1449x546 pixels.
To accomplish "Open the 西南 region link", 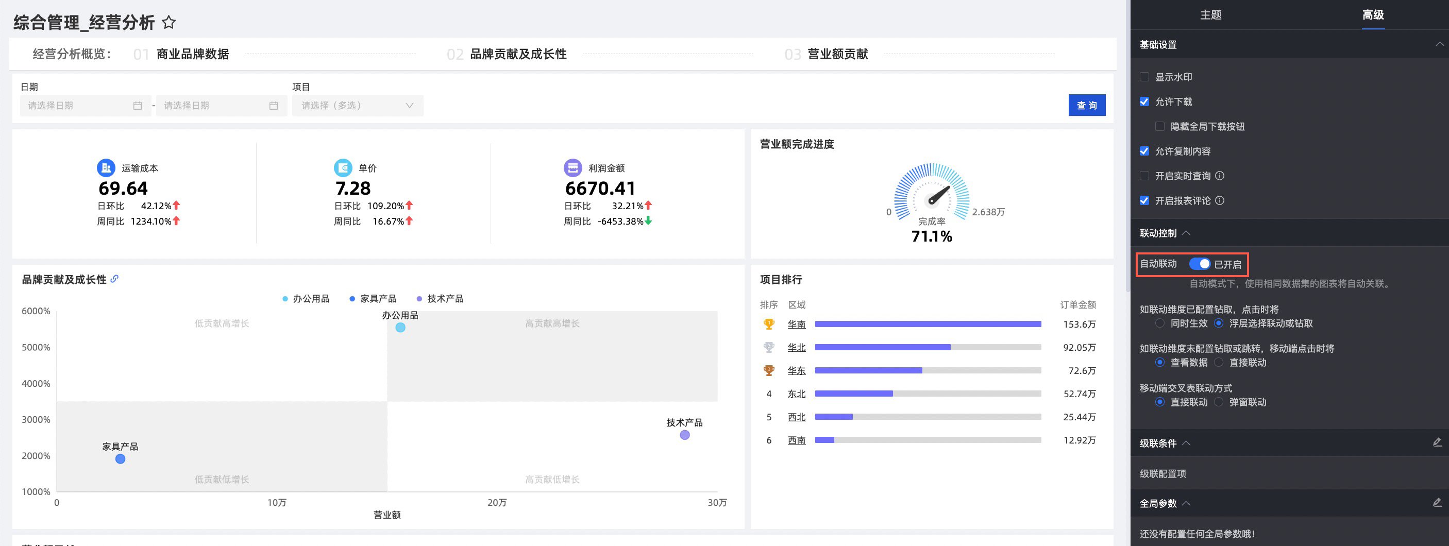I will pos(797,440).
